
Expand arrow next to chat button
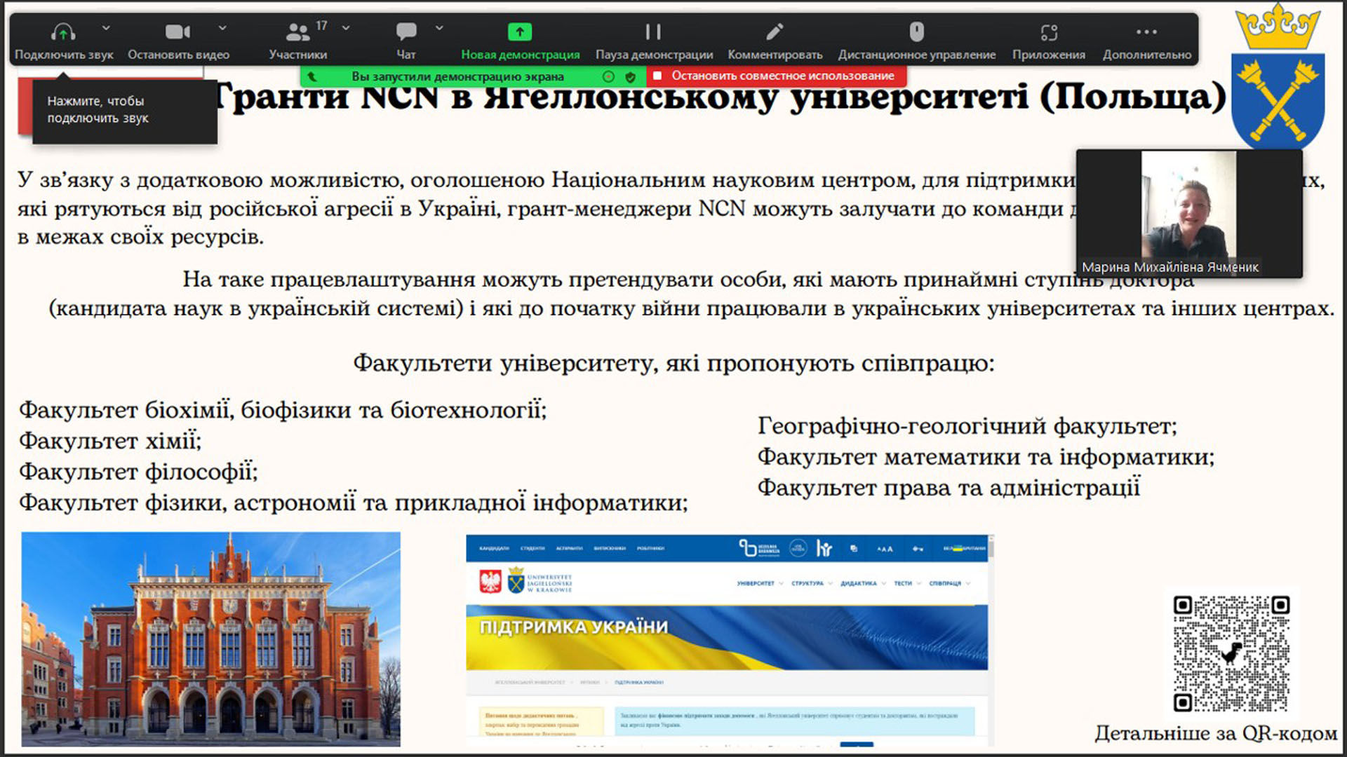[439, 28]
